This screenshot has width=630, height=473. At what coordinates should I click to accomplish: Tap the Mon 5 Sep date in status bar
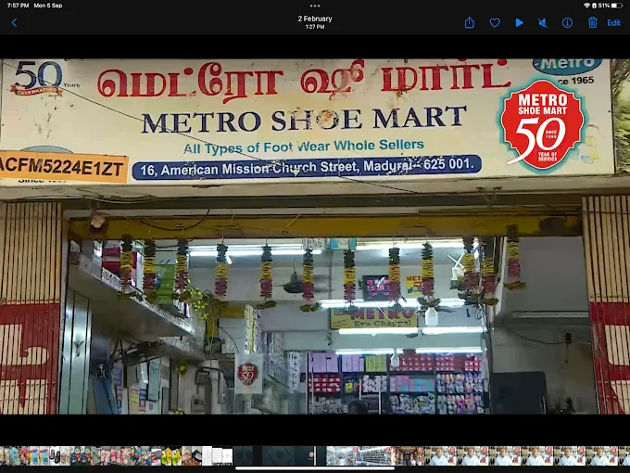48,6
